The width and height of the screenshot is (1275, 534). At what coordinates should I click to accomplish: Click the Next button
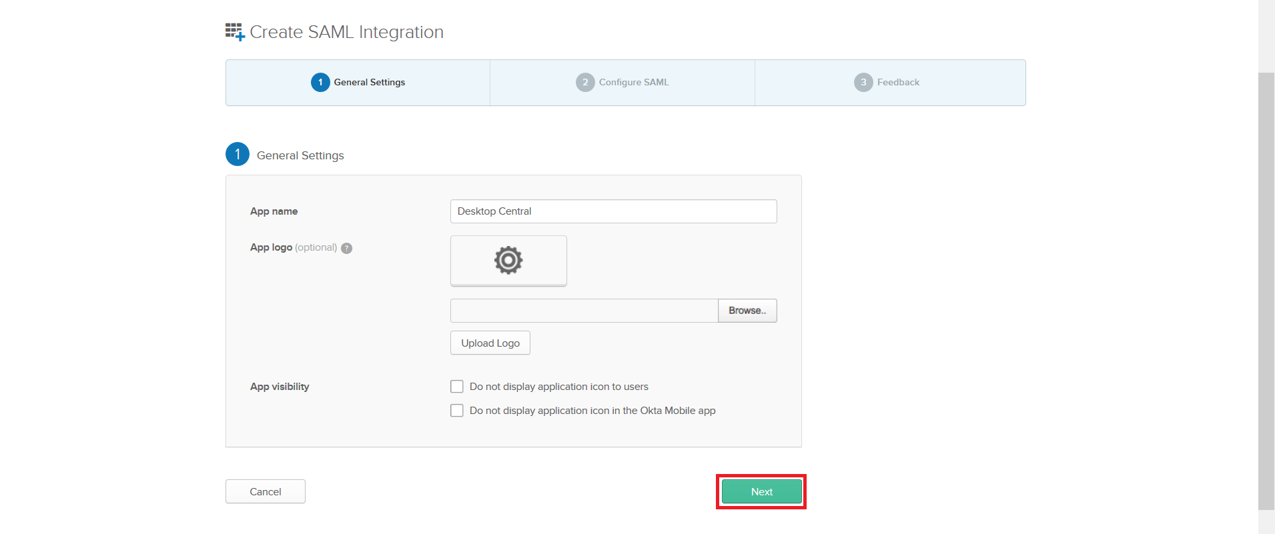click(x=762, y=492)
